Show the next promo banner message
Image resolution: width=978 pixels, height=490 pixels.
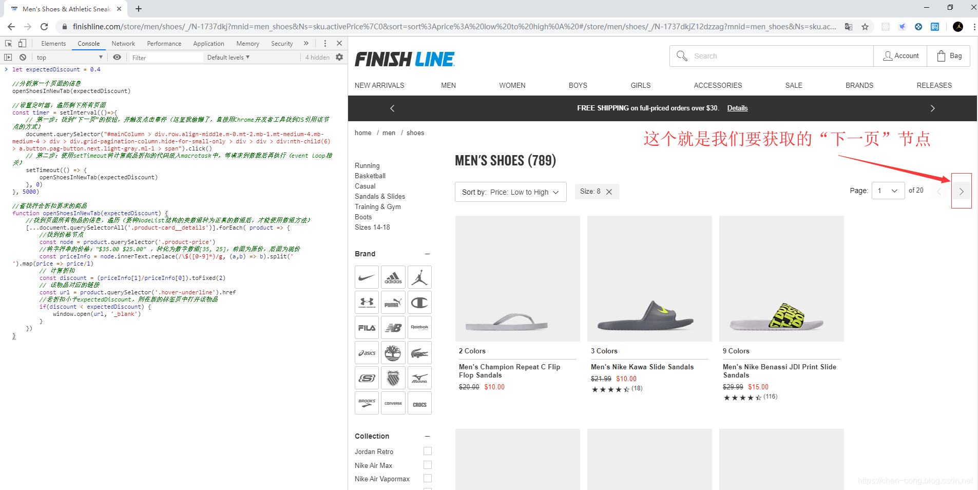pos(933,108)
